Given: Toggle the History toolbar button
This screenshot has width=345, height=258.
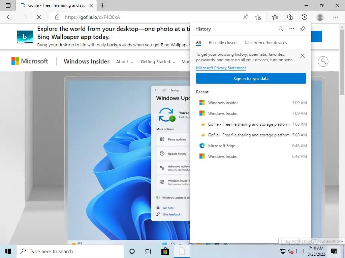Looking at the screenshot, I should coord(305,17).
